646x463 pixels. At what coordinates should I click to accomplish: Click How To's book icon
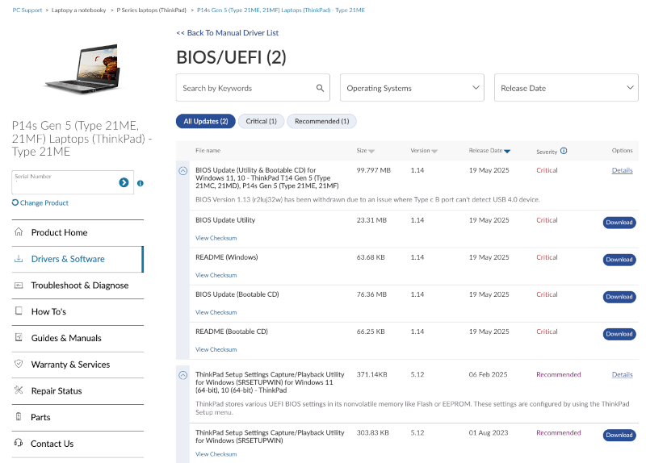click(19, 311)
